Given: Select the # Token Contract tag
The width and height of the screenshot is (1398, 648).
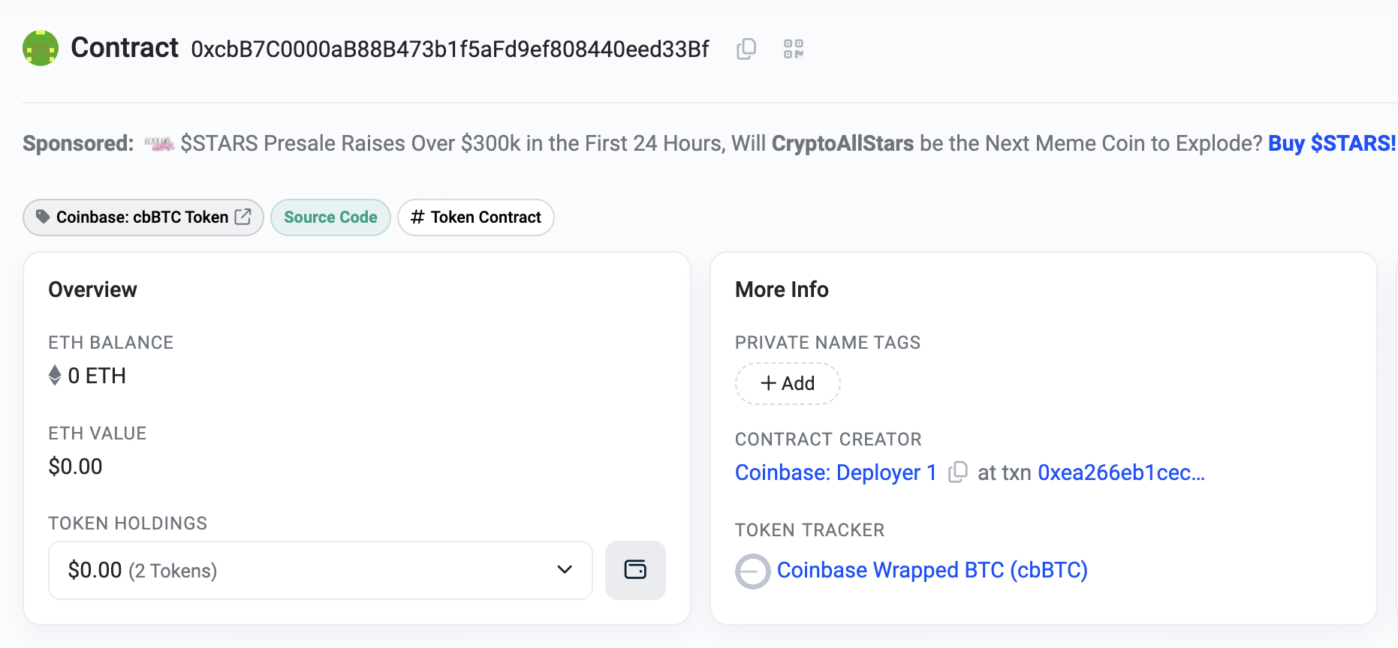Looking at the screenshot, I should [476, 217].
